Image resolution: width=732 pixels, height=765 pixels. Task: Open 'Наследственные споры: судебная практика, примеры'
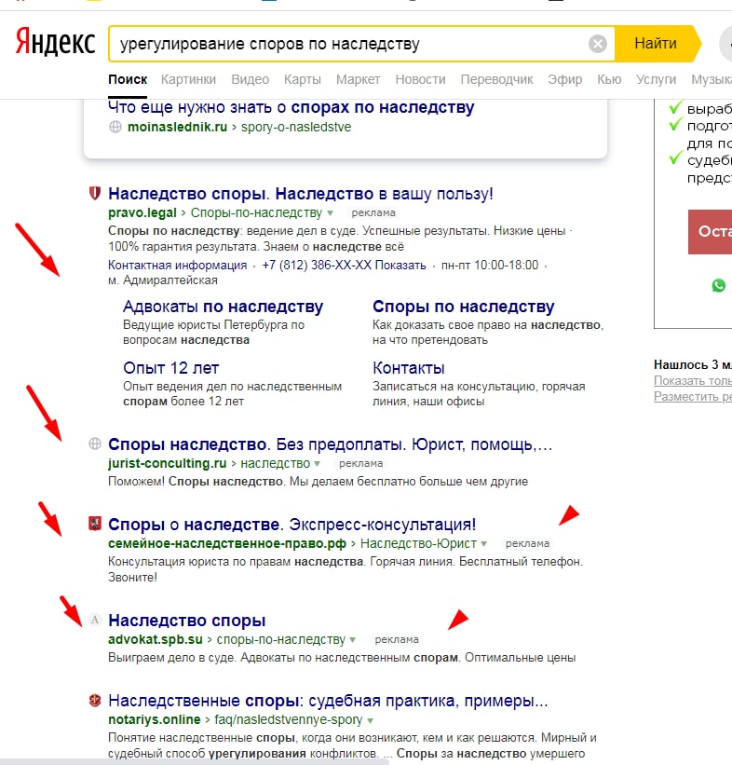[x=328, y=701]
